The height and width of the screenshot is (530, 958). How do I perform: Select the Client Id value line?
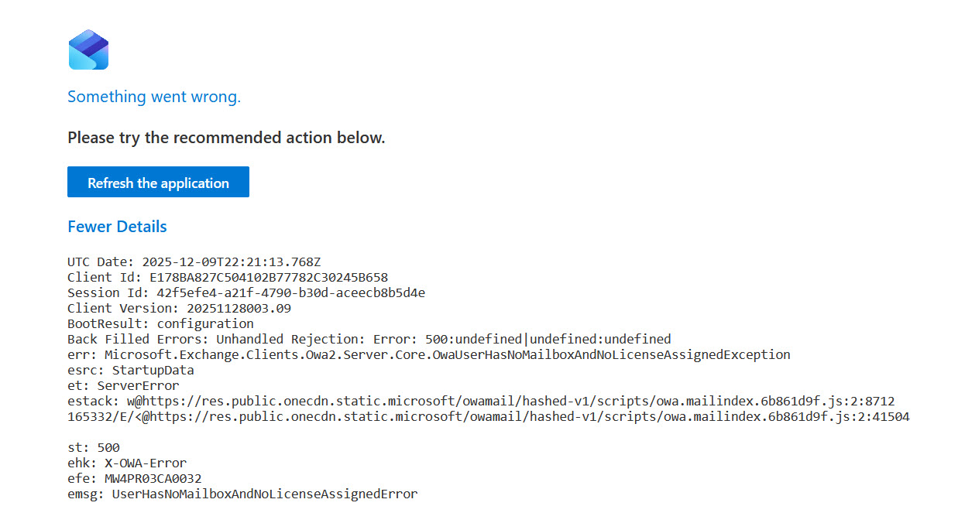point(228,278)
